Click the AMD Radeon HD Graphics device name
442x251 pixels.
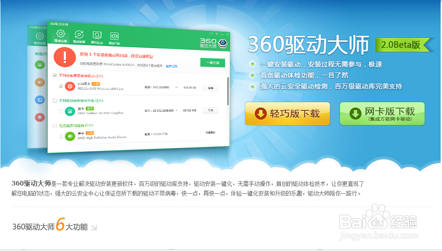[101, 113]
